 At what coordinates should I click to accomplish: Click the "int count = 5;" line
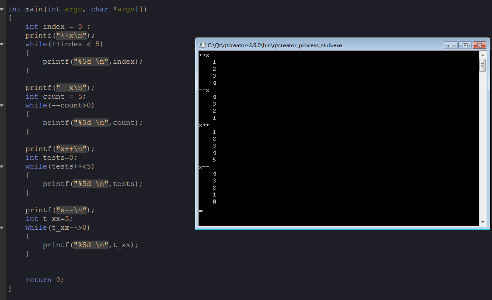(55, 97)
